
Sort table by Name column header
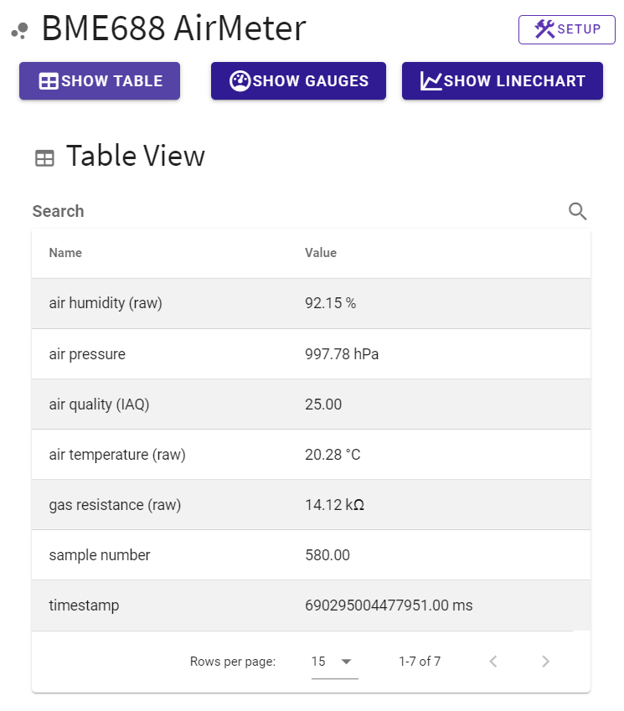point(65,253)
